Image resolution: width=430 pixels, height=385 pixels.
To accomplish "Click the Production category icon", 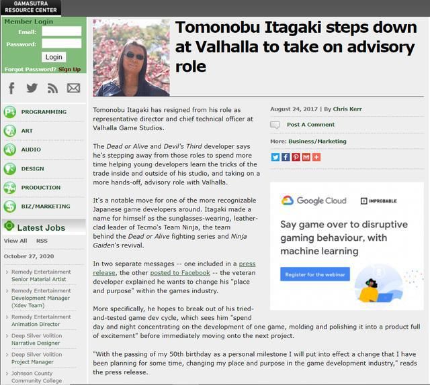I will coord(10,188).
